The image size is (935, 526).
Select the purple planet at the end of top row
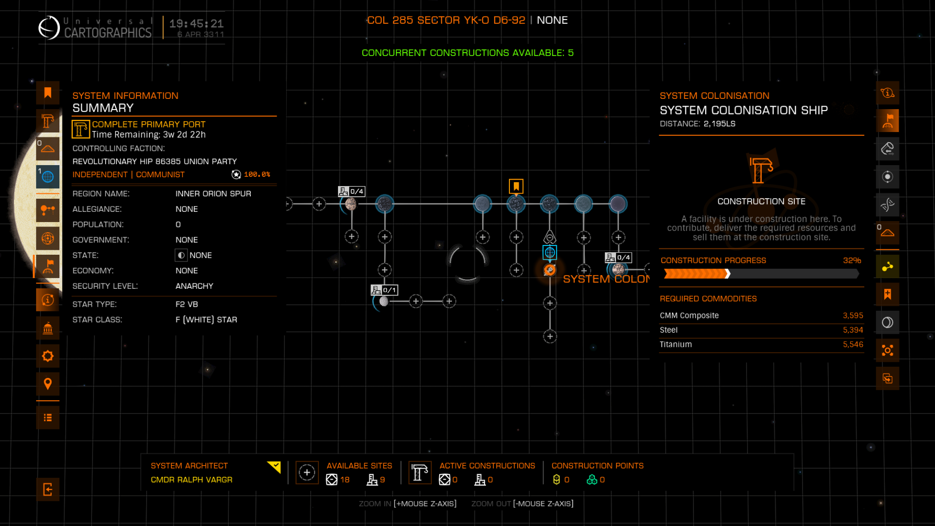(618, 204)
